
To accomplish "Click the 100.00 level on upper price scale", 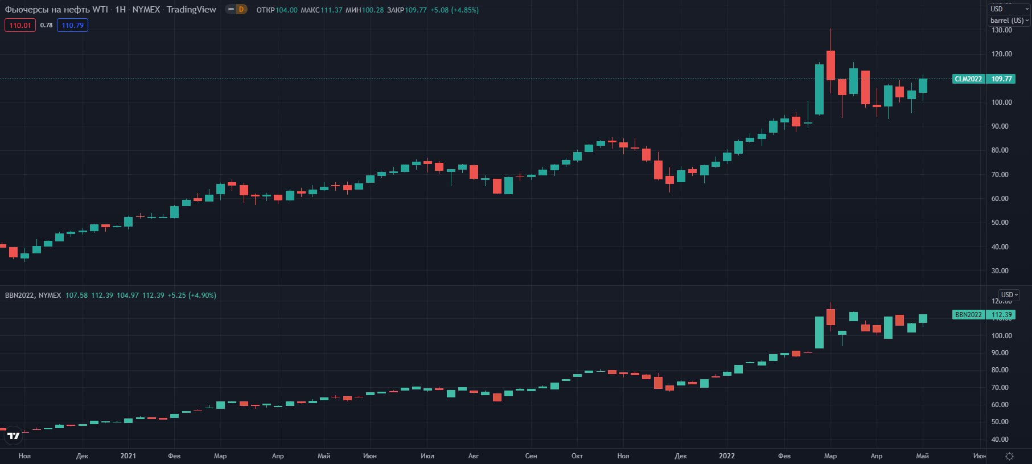I will point(1001,102).
